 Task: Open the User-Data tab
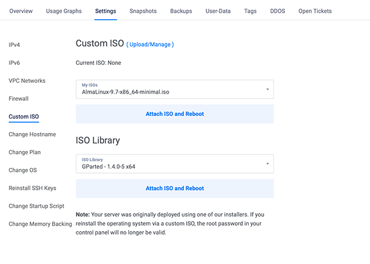click(219, 11)
